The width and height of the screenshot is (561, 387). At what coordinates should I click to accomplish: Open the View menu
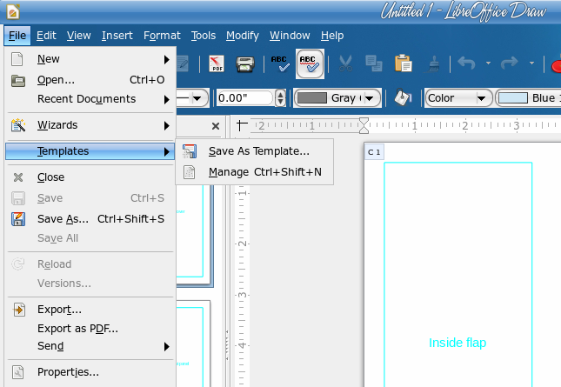point(78,36)
